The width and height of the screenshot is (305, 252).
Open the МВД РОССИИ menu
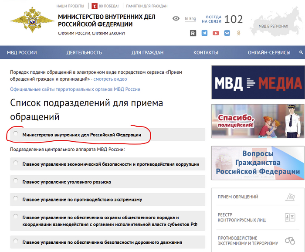(22, 53)
